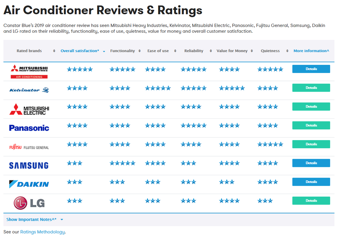Click the More information column header
The width and height of the screenshot is (344, 238).
click(x=311, y=51)
